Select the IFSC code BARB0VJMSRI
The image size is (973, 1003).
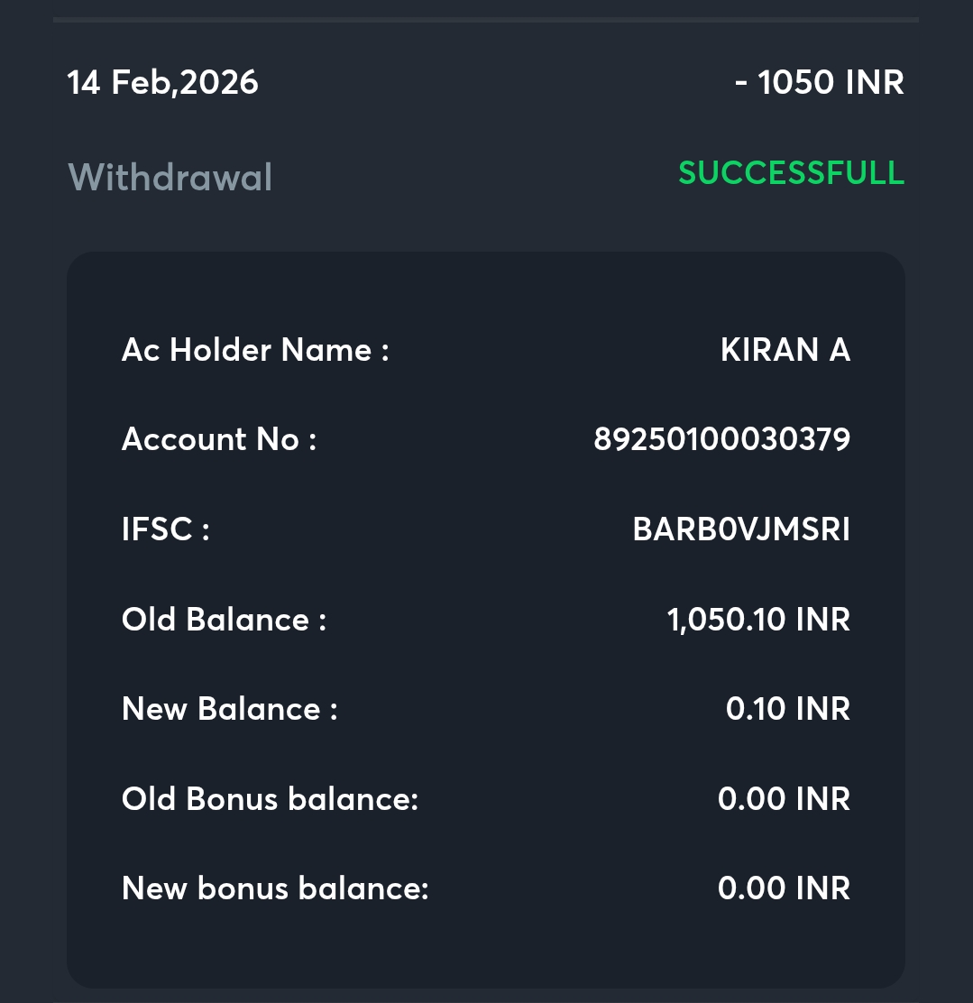click(x=741, y=529)
